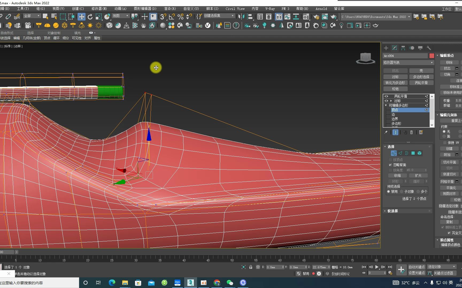Open the 修改器列表 dropdown
Image resolution: width=462 pixels, height=288 pixels.
pos(408,62)
